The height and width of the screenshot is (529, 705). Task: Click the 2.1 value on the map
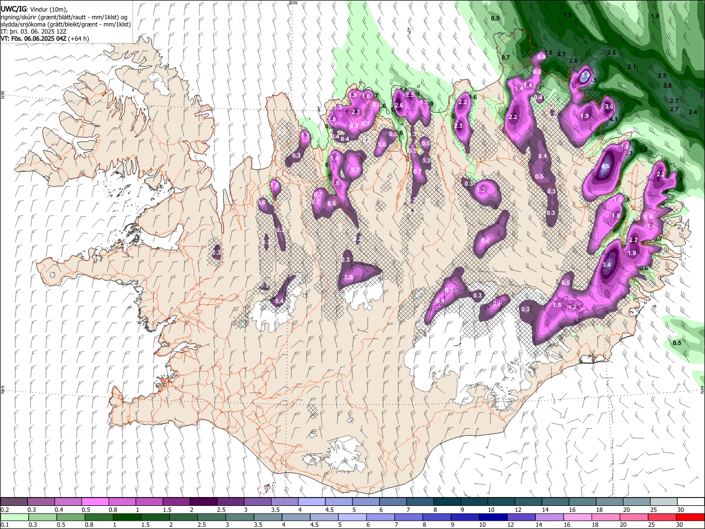click(632, 67)
